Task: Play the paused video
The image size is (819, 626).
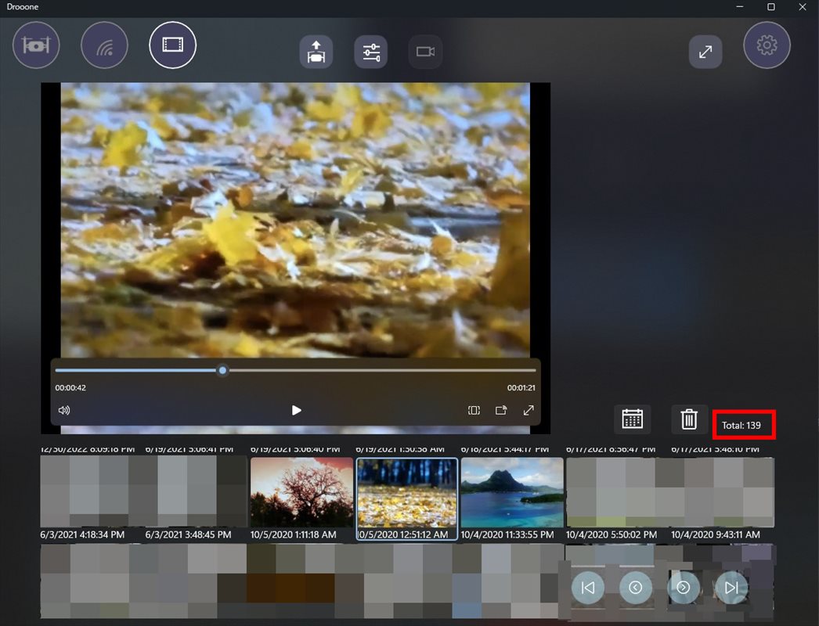Action: (296, 410)
